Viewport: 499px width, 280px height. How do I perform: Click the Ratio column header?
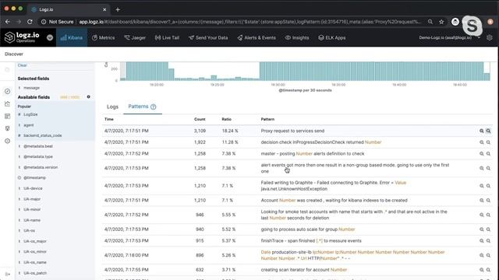pos(226,119)
